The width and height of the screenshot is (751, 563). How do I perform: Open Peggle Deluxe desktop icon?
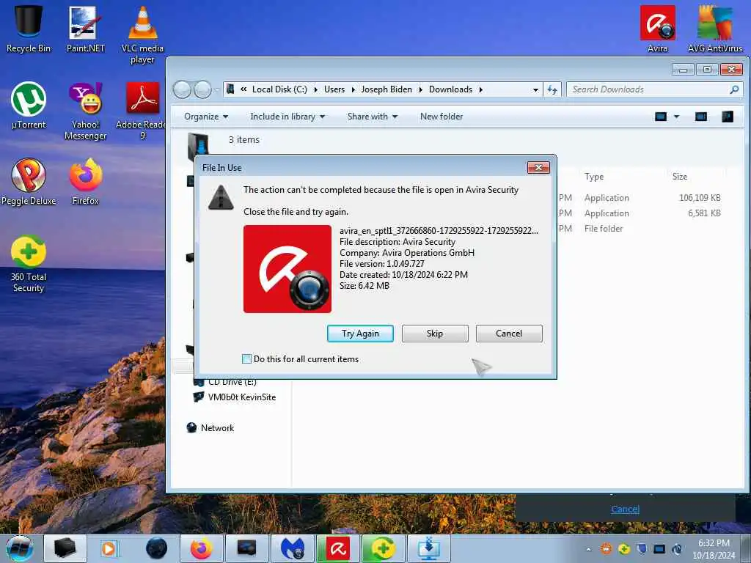point(29,182)
